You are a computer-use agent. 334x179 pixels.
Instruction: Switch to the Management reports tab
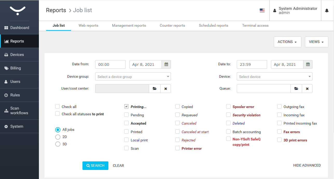coord(129,26)
